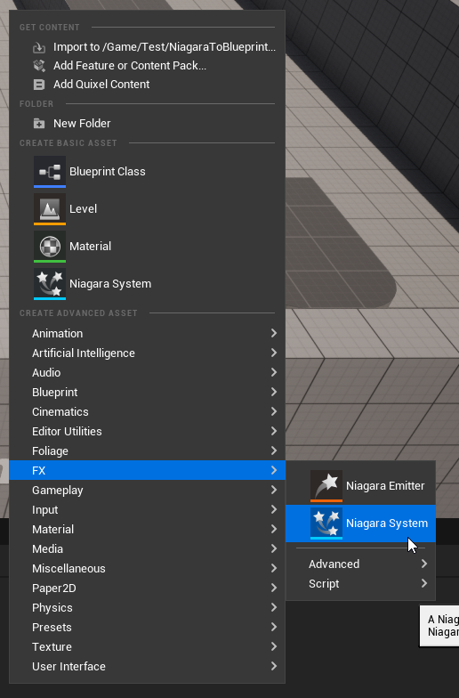Open the Blueprint advanced asset submenu

coord(147,392)
